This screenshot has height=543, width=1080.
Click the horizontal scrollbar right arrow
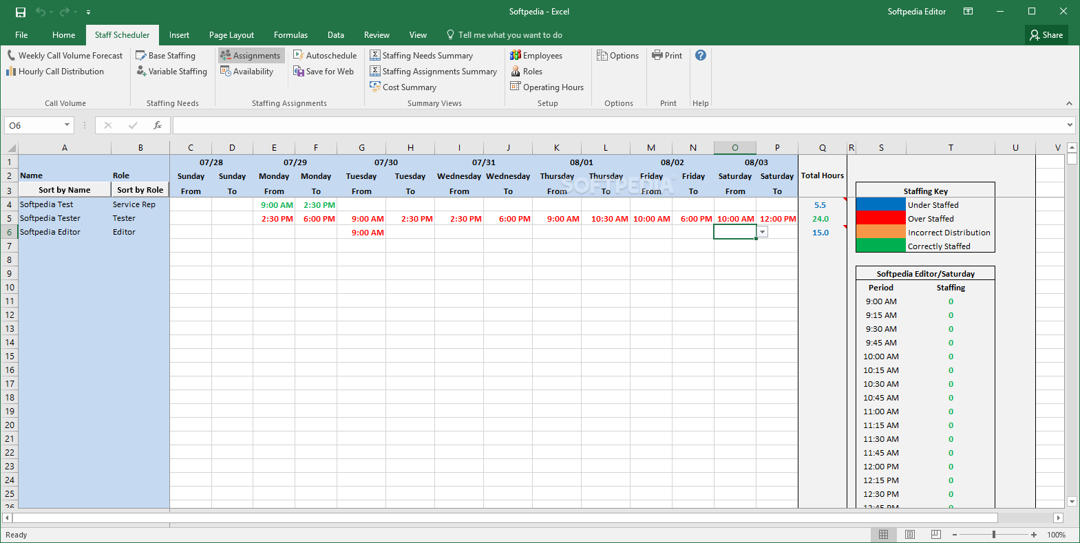tap(1059, 518)
